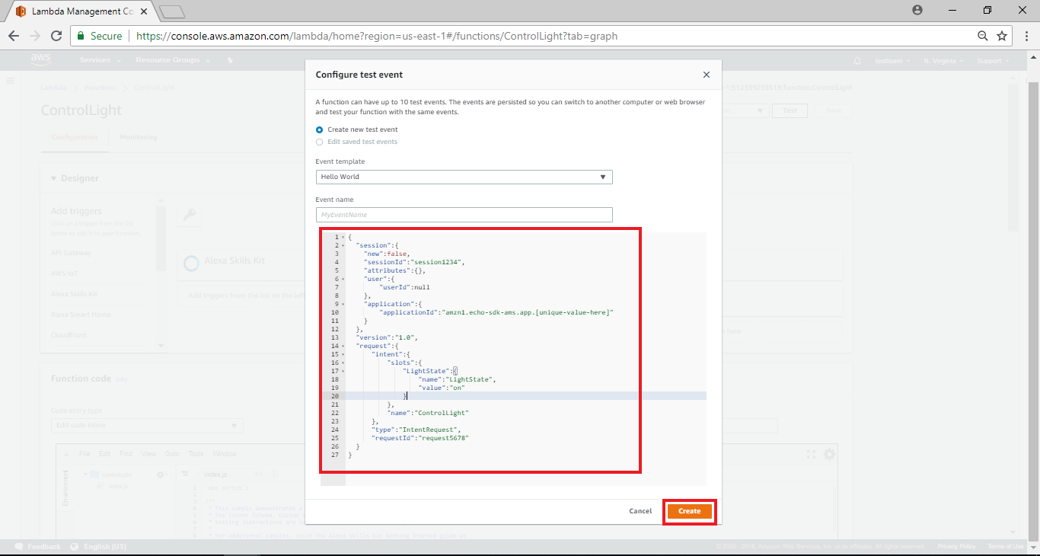
Task: Open the Goto menu in code editor
Action: tap(172, 454)
